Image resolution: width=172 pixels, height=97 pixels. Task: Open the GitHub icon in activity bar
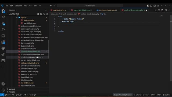point(3,48)
